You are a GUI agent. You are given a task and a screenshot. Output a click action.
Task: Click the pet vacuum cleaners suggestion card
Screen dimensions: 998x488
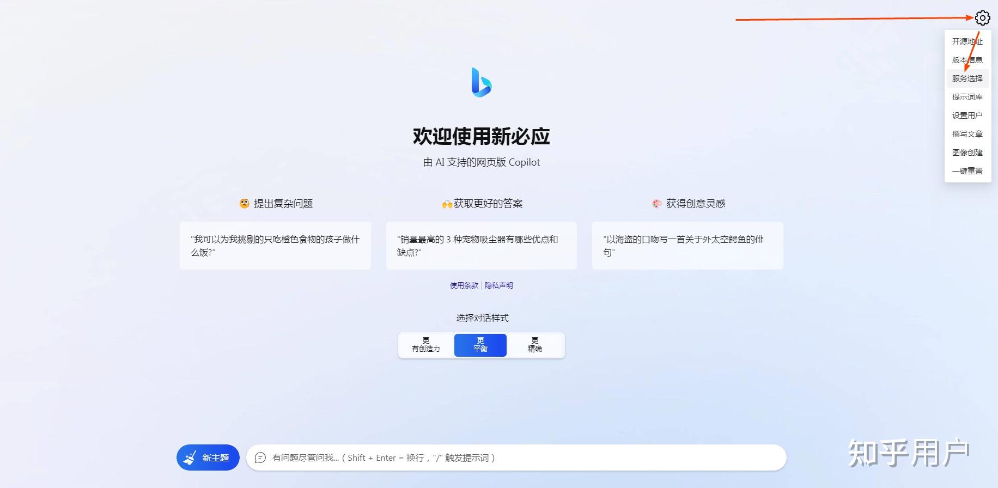(x=482, y=246)
